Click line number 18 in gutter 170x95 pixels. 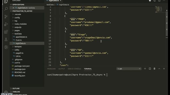50,47
